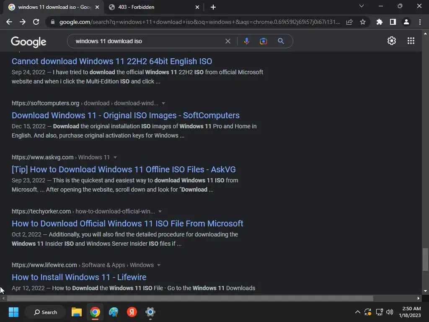
Task: Start voice search with microphone
Action: tap(246, 41)
